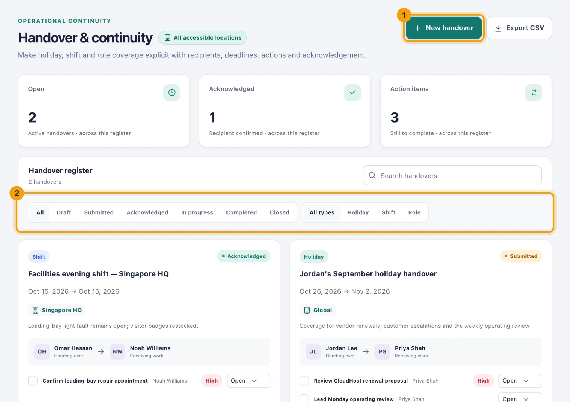Open the Facilities evening shift — Singapore HQ handover
This screenshot has width=570, height=402.
98,274
